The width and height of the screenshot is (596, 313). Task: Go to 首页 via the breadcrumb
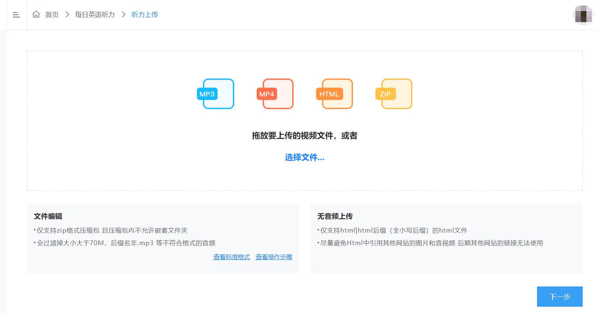[52, 15]
